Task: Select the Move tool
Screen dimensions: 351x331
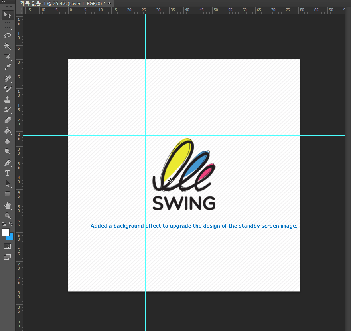Action: tap(8, 15)
